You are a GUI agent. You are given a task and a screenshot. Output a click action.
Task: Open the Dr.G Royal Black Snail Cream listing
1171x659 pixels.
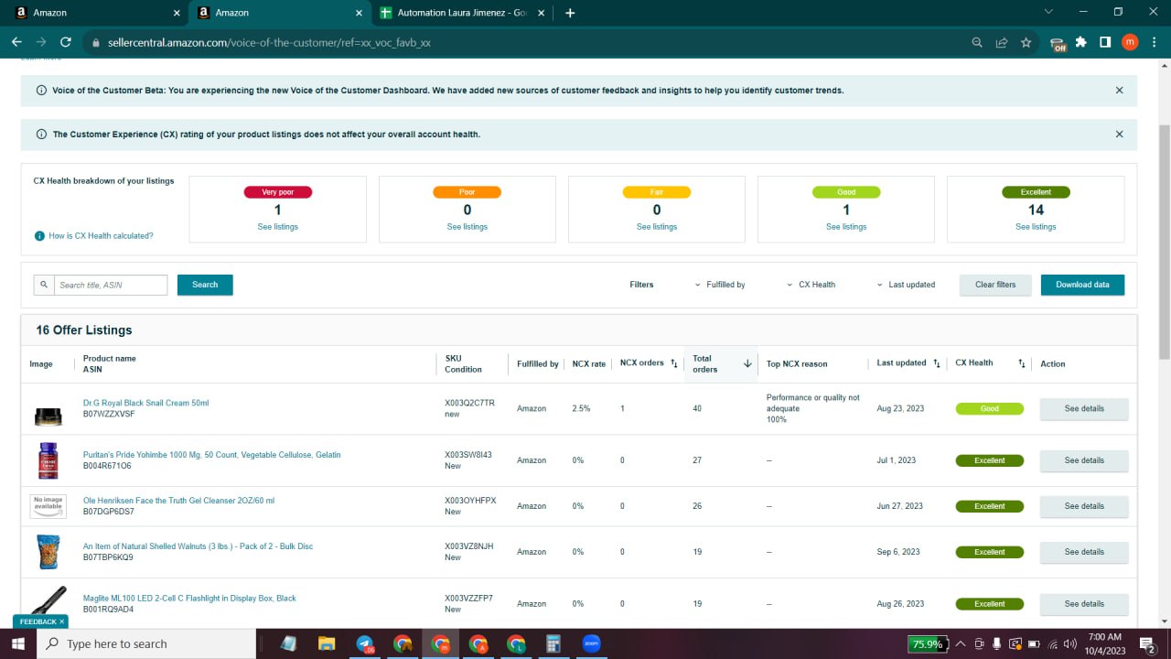(x=146, y=403)
